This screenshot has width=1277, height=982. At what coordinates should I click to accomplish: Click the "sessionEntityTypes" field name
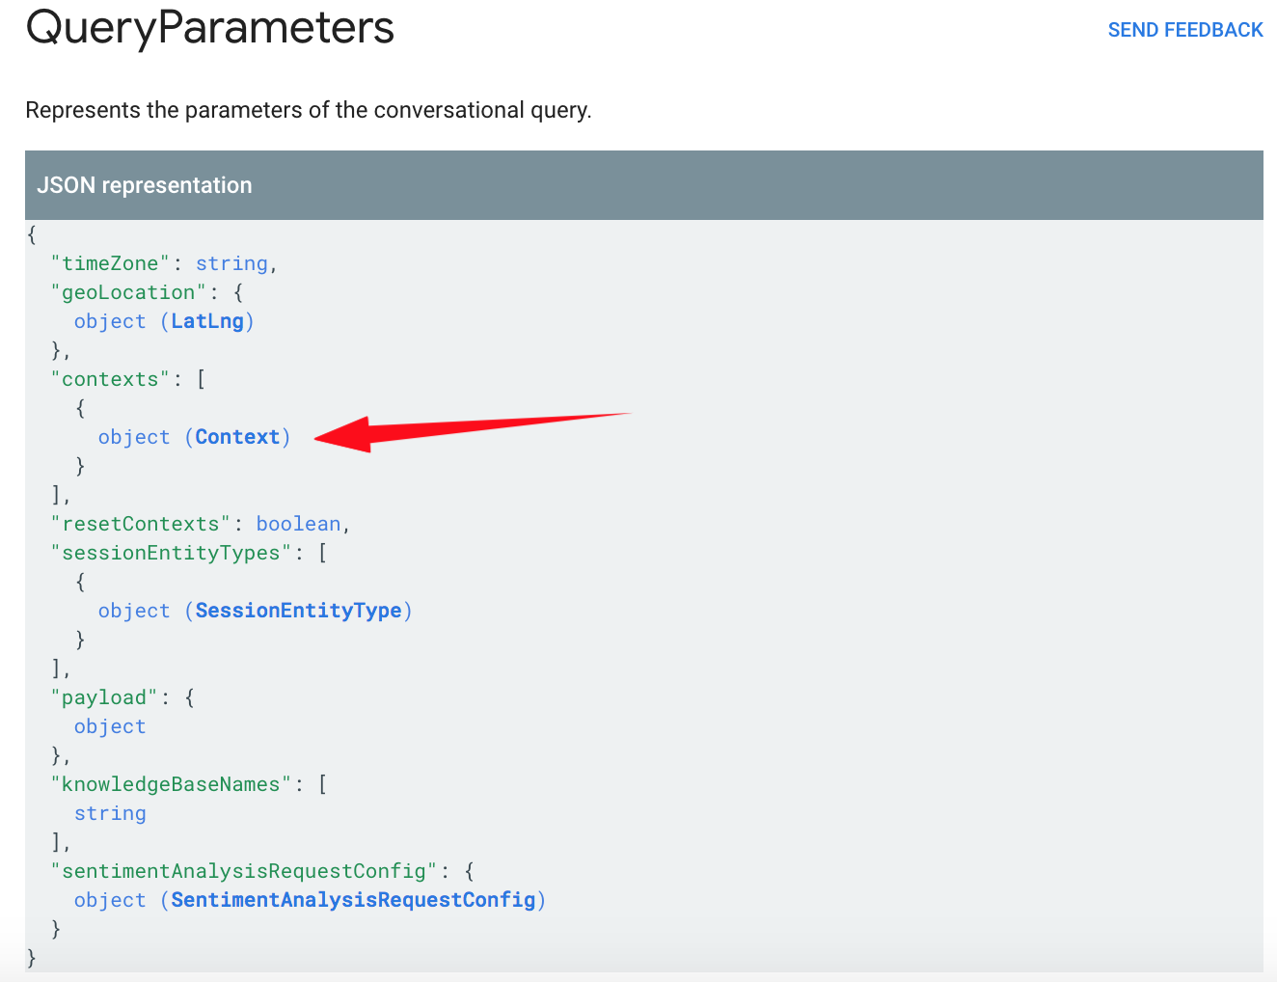click(171, 553)
